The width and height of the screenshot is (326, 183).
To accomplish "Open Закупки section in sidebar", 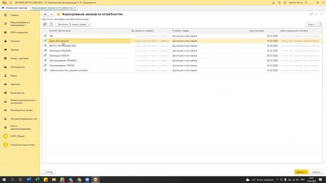I will pyautogui.click(x=15, y=50).
